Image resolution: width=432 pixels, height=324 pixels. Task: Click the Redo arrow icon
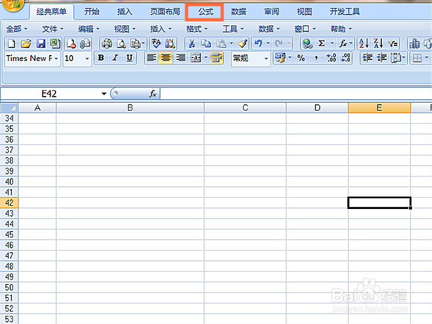coord(279,44)
